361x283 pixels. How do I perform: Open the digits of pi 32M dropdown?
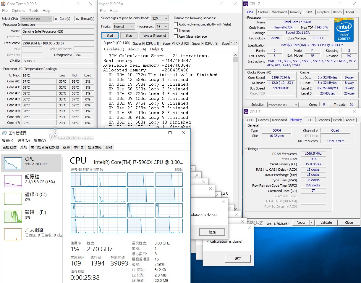[160, 18]
